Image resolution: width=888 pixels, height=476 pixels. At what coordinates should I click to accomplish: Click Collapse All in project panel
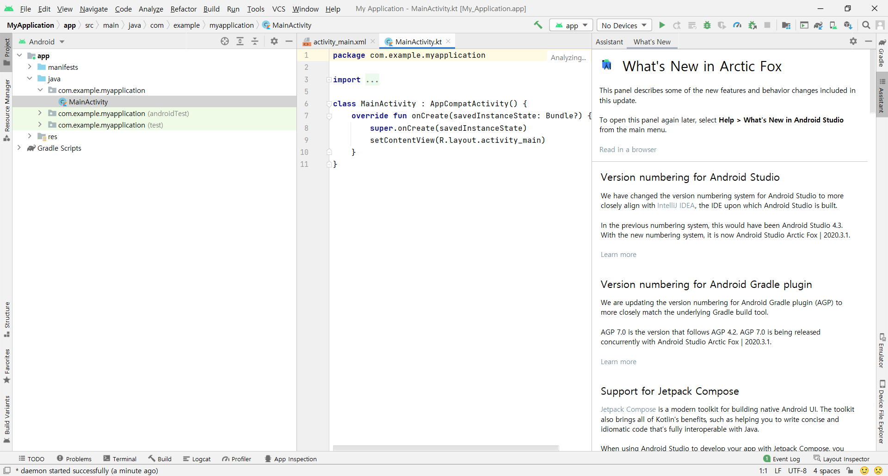[x=255, y=41]
